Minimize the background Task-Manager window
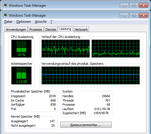 click(124, 6)
